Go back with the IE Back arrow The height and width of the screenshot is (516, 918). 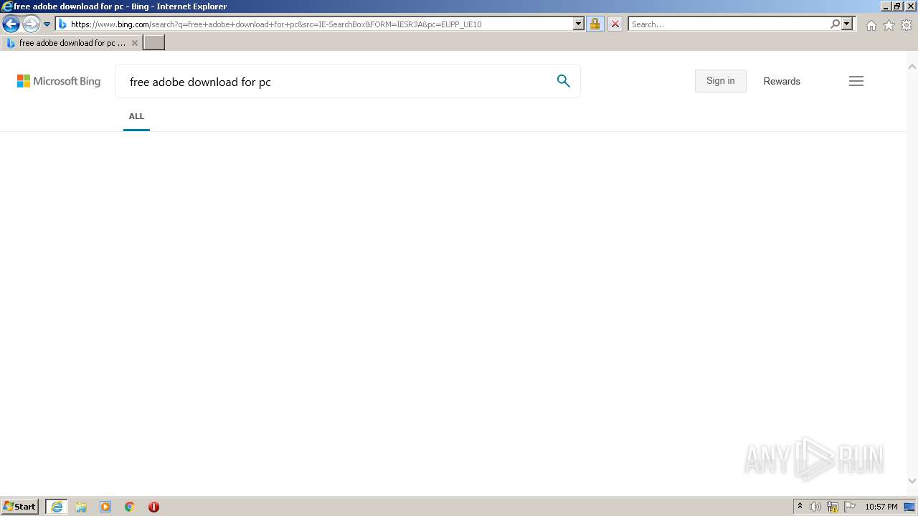click(x=11, y=24)
